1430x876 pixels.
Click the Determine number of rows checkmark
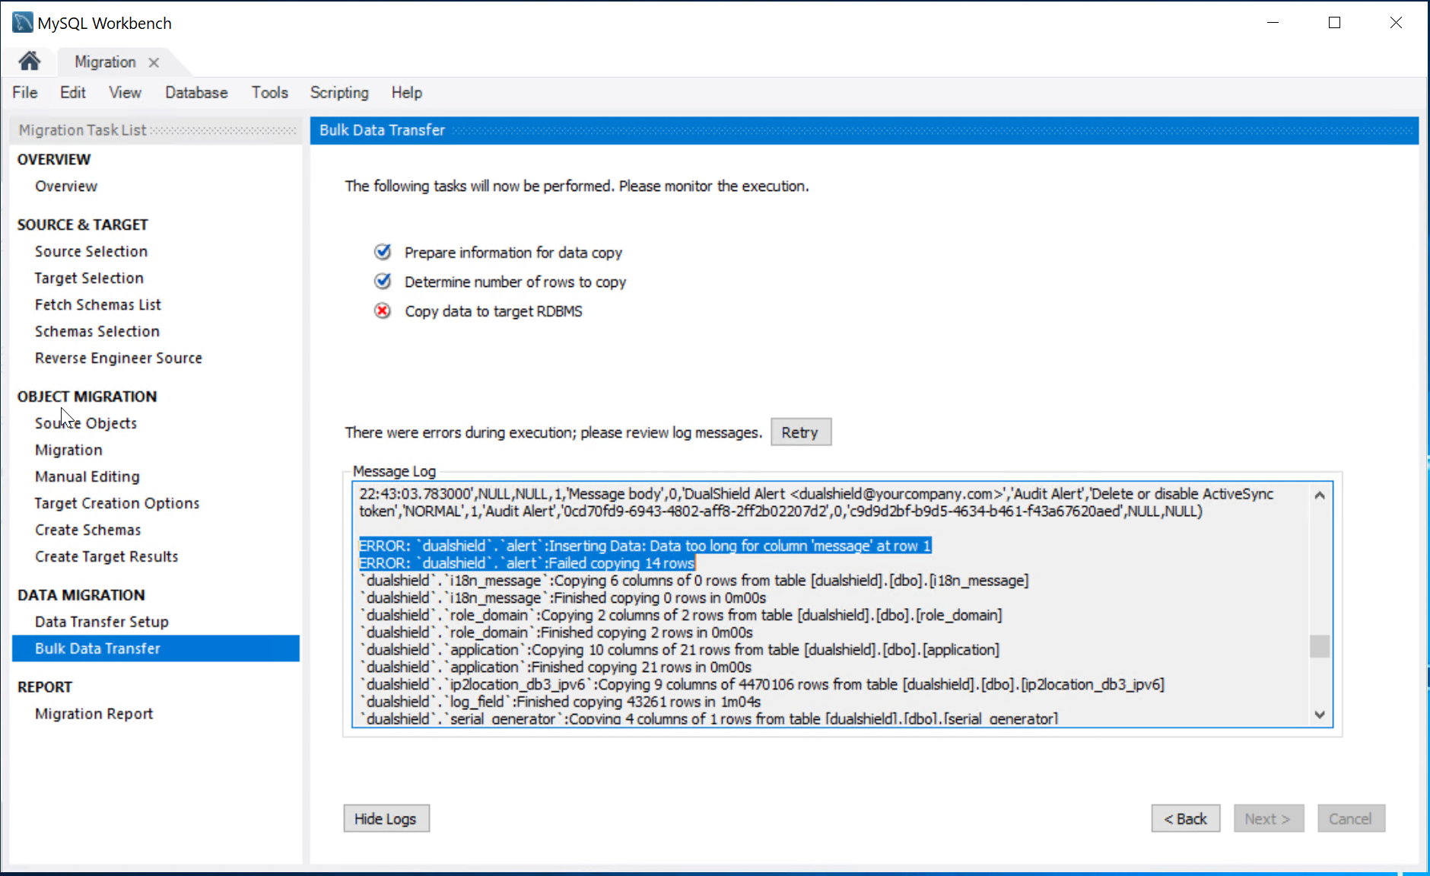[383, 282]
